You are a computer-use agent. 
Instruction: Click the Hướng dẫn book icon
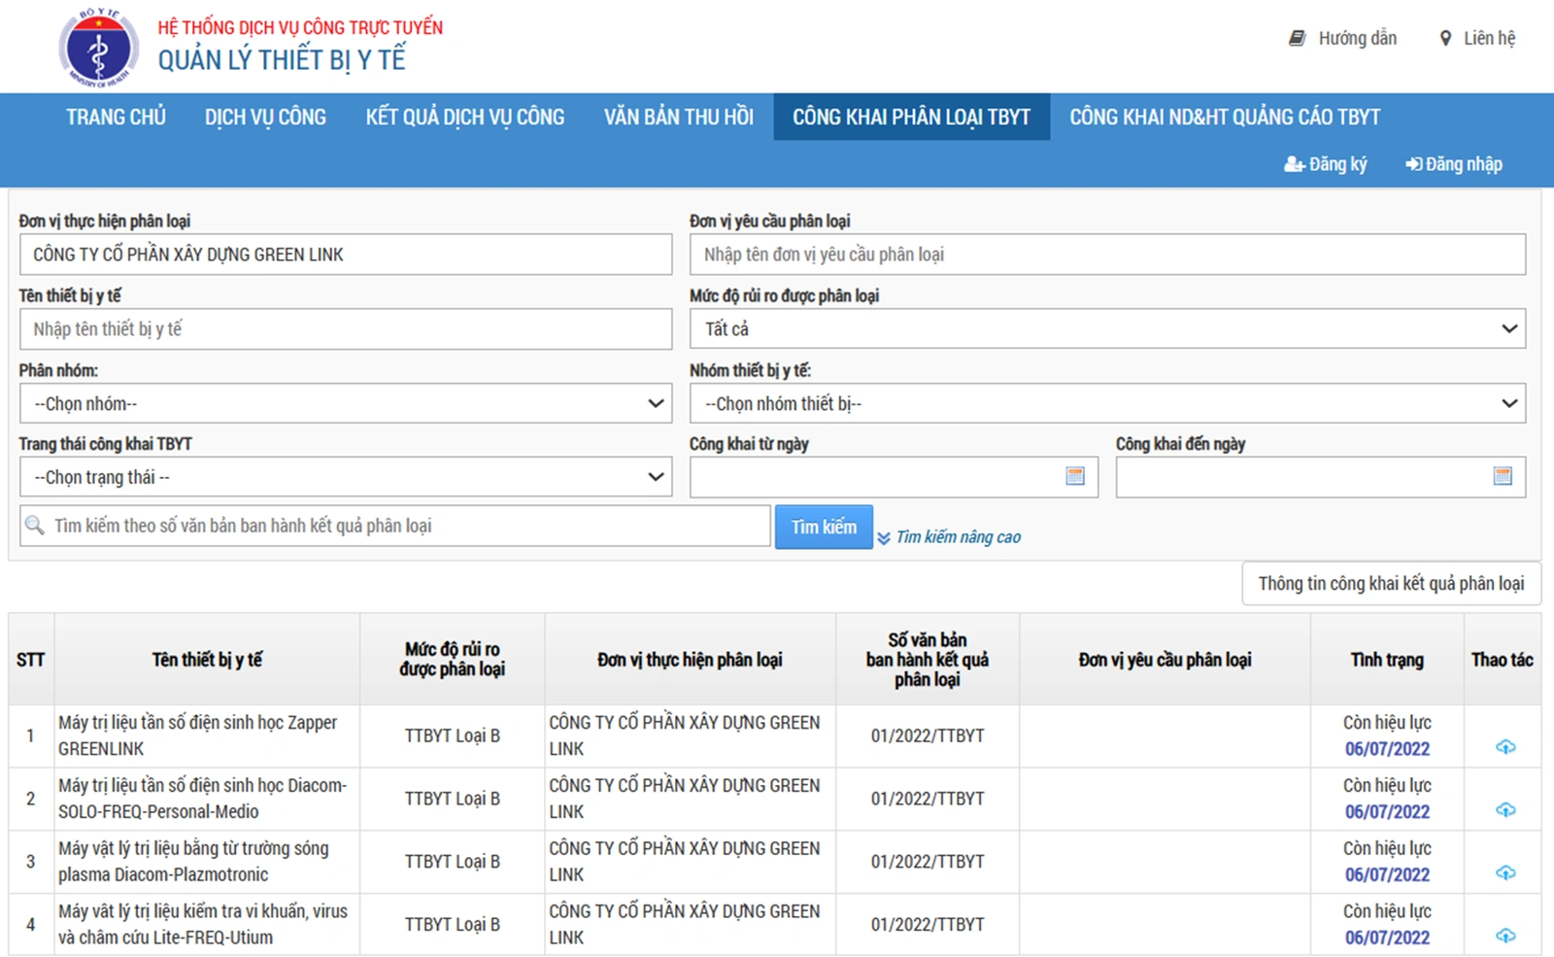pyautogui.click(x=1297, y=39)
